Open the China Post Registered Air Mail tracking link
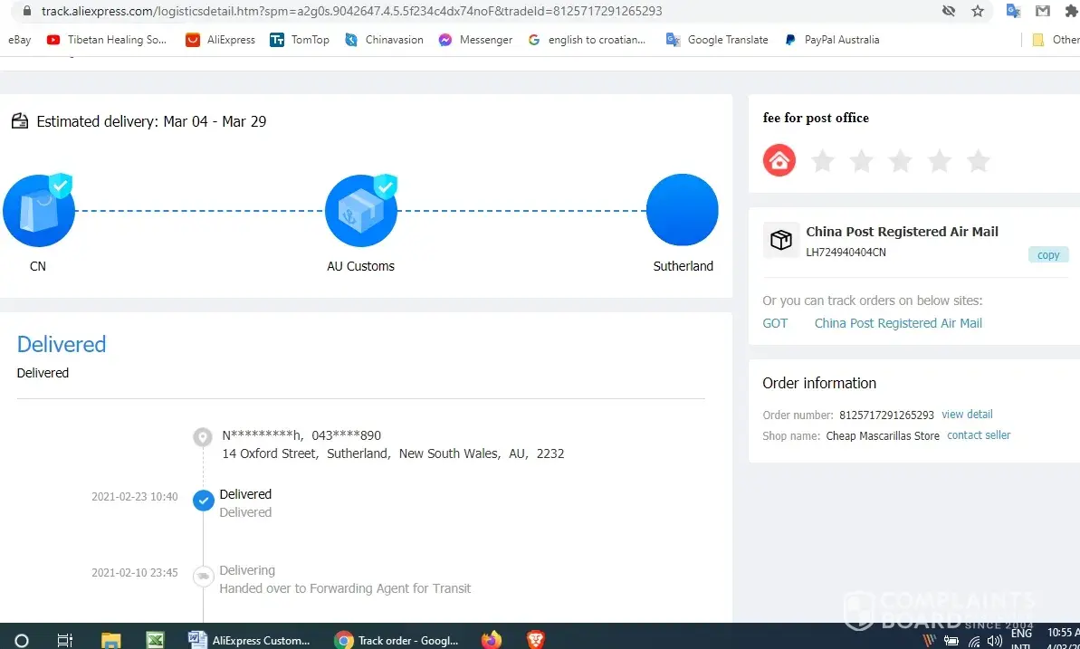1080x649 pixels. coord(898,323)
